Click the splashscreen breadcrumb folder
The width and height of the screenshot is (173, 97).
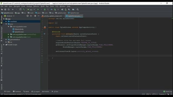[61, 13]
